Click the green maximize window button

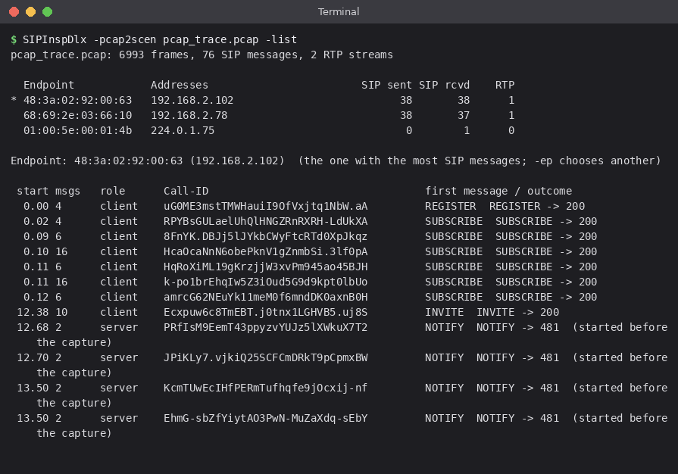pyautogui.click(x=48, y=11)
